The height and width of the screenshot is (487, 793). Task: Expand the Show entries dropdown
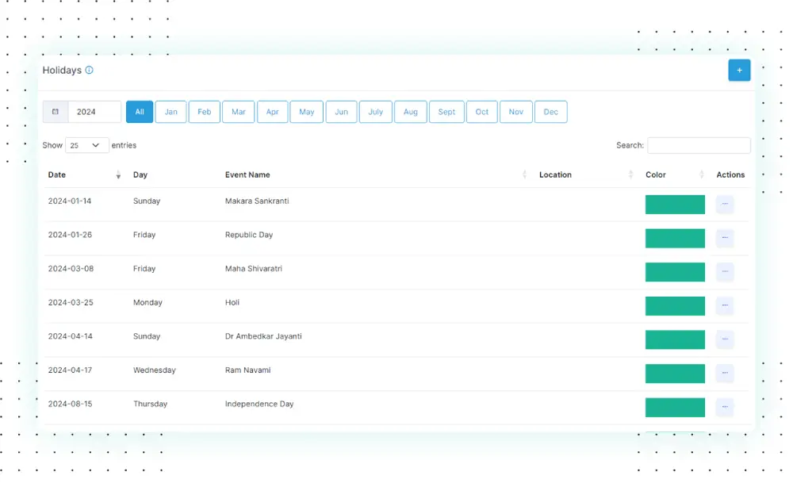click(86, 145)
